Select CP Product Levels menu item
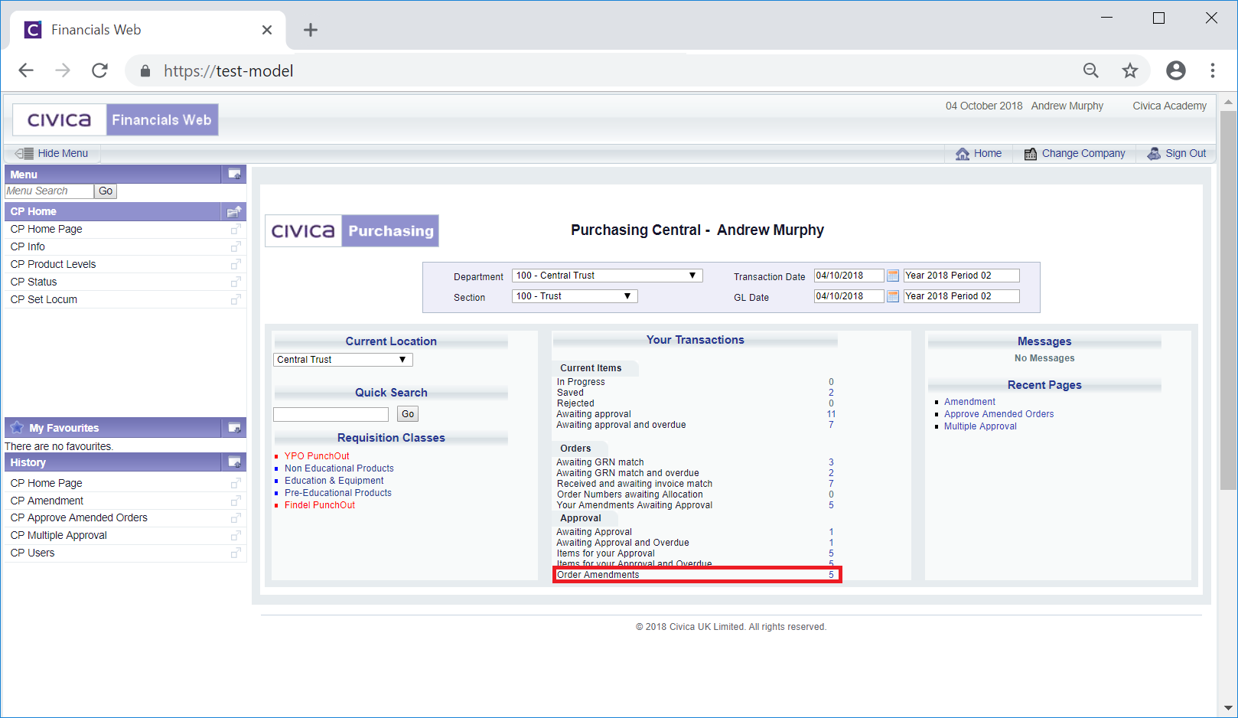 pos(53,264)
